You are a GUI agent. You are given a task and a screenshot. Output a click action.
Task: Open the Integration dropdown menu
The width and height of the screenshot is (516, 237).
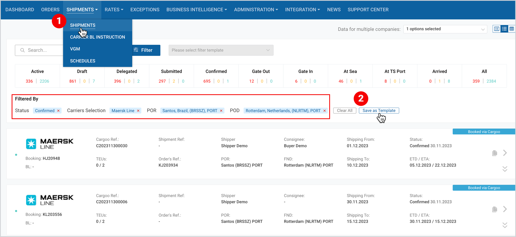pyautogui.click(x=302, y=10)
